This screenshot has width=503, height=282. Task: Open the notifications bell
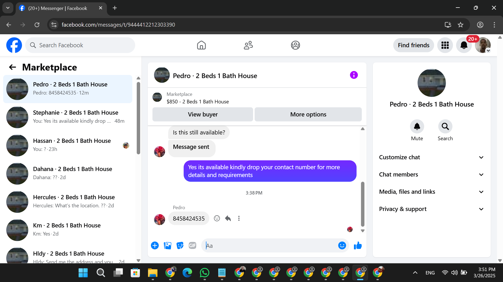464,45
